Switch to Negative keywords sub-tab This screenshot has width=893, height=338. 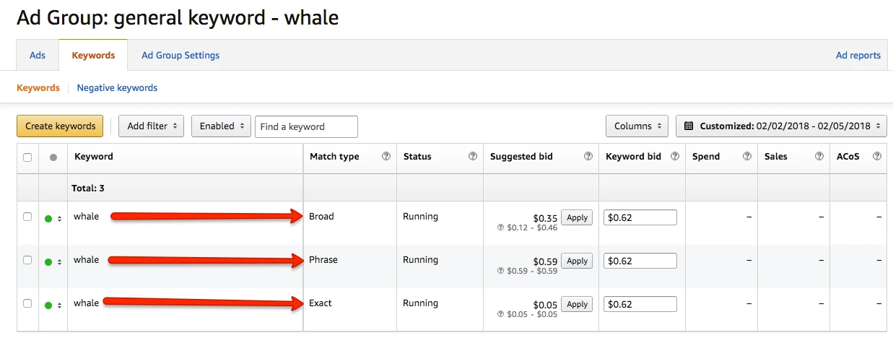[x=117, y=87]
